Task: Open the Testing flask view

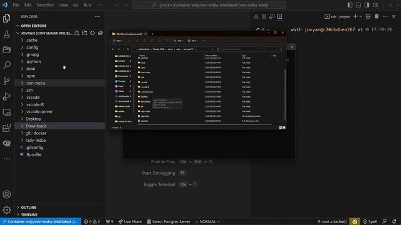Action: (x=7, y=34)
